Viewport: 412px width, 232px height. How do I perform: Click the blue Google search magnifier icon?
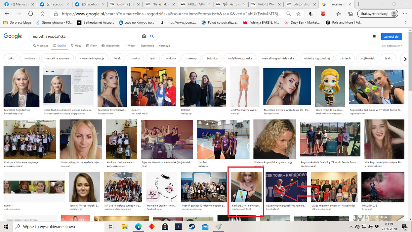(x=152, y=36)
